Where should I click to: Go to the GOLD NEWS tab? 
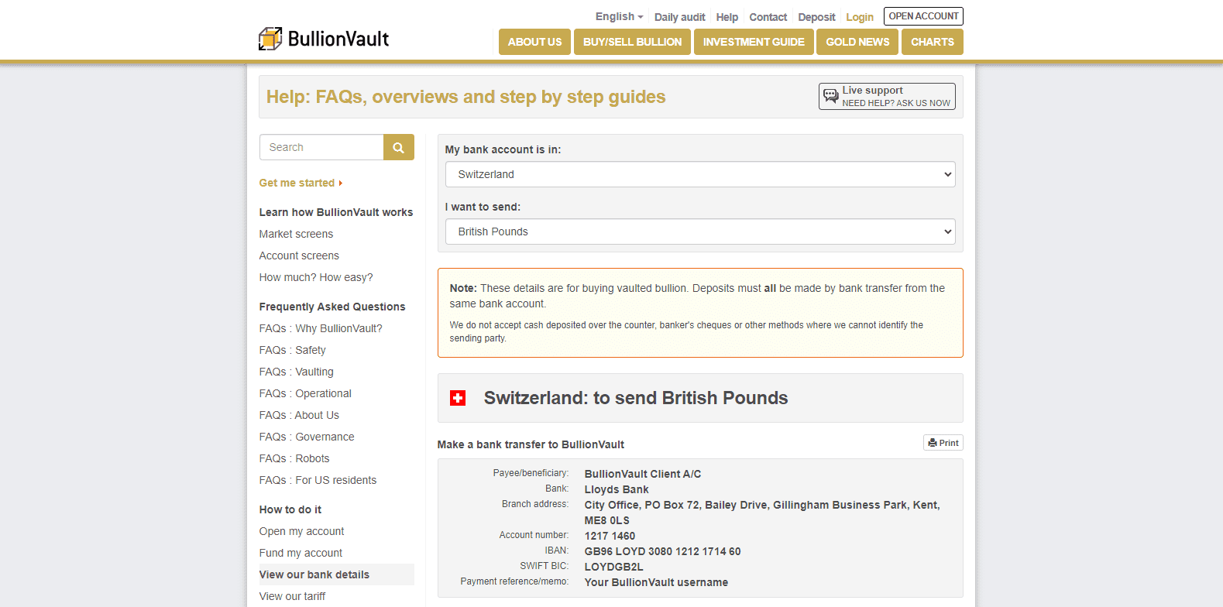click(857, 42)
